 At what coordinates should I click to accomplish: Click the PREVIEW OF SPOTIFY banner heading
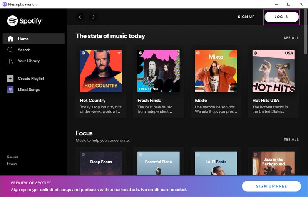pyautogui.click(x=31, y=183)
